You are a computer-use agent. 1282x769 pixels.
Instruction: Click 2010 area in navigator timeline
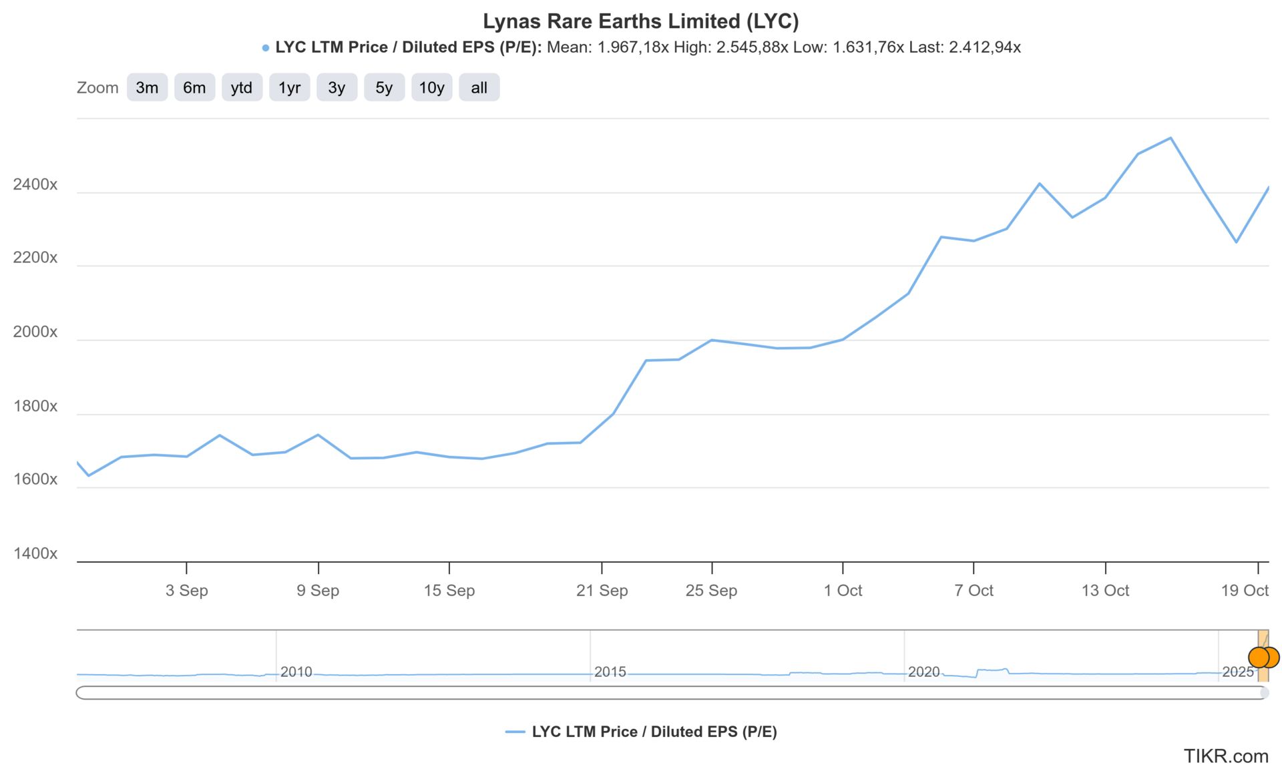[296, 672]
